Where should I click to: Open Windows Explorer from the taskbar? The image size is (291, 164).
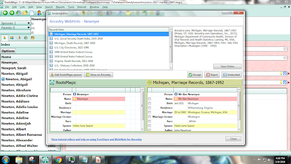[19, 160]
